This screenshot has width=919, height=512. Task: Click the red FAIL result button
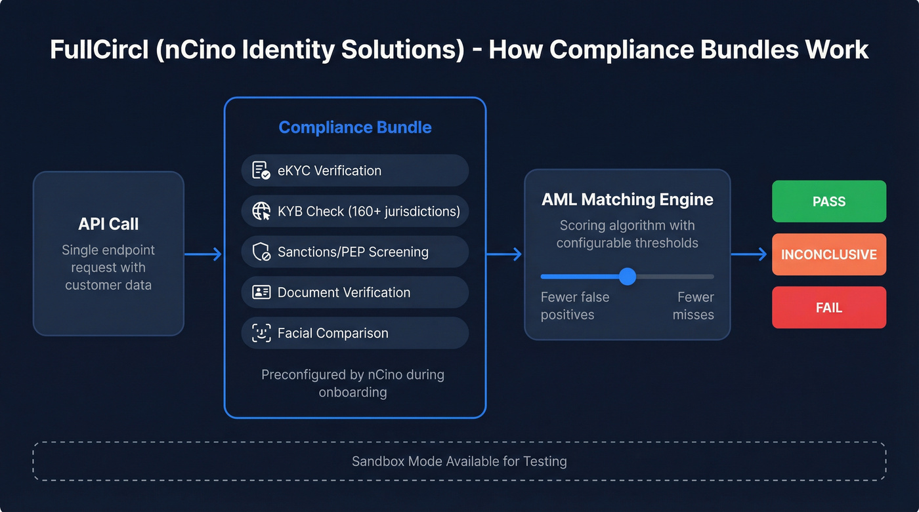829,307
